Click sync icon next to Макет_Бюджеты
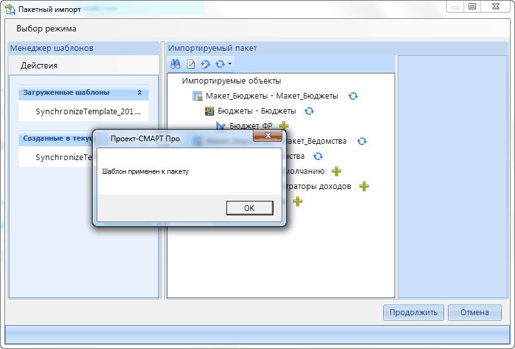The height and width of the screenshot is (349, 515). tap(353, 96)
